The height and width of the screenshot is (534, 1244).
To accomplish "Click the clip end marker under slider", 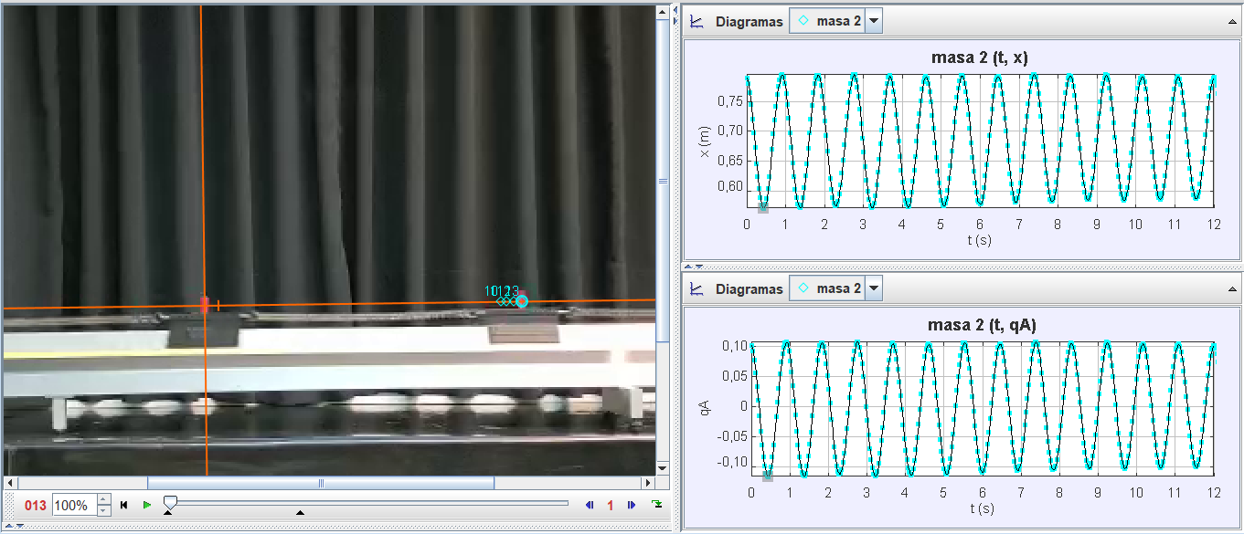I will point(300,513).
